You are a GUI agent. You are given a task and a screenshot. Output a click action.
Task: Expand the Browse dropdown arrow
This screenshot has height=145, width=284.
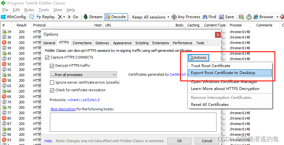[277, 17]
